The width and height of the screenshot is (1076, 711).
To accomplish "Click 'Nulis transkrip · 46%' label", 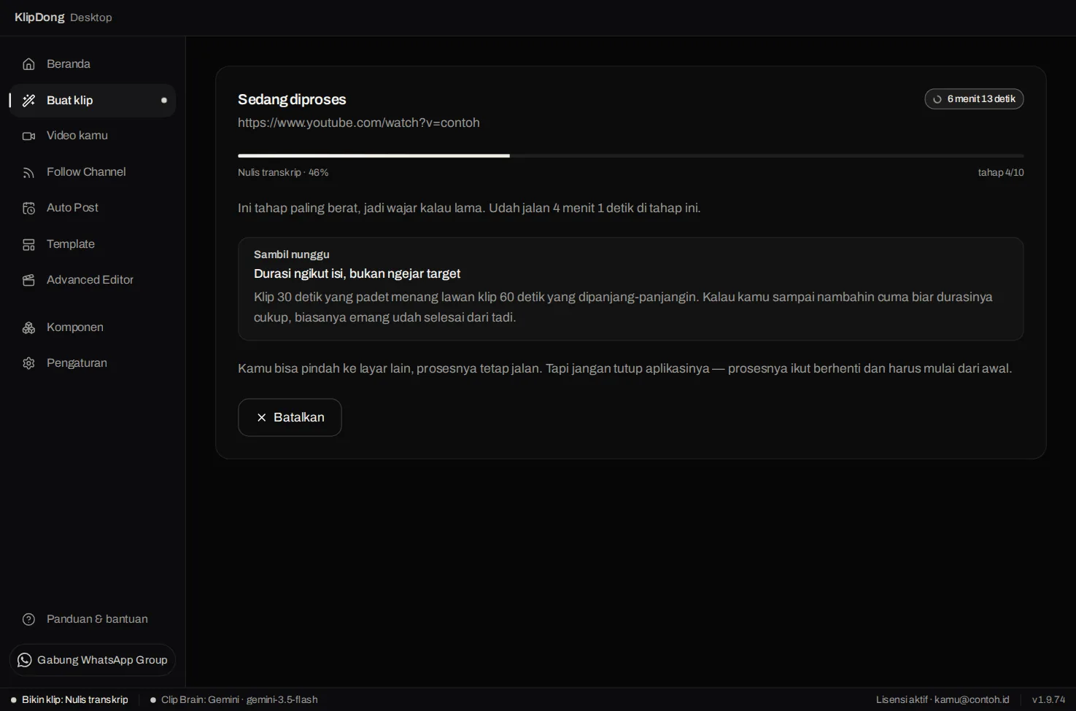I will pos(283,173).
